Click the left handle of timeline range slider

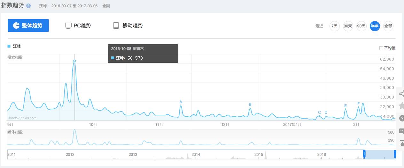pos(364,154)
